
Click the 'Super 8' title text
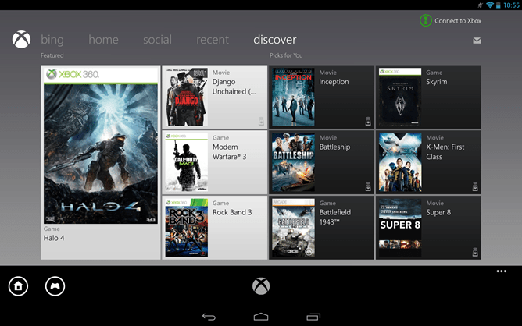(438, 212)
